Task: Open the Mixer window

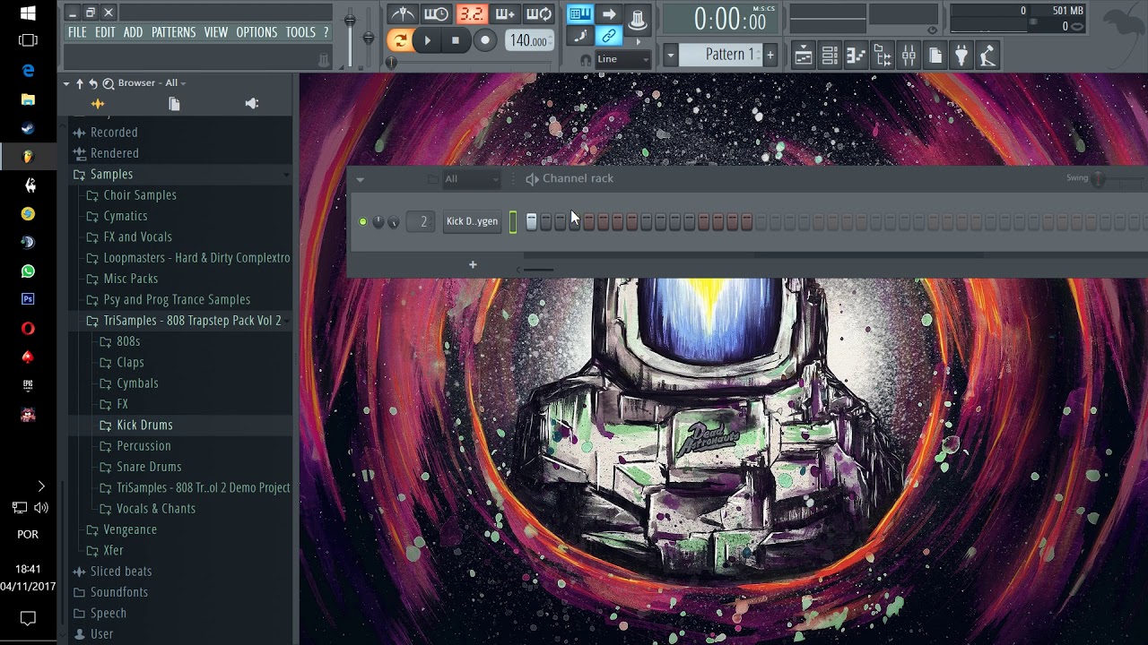Action: pos(909,56)
